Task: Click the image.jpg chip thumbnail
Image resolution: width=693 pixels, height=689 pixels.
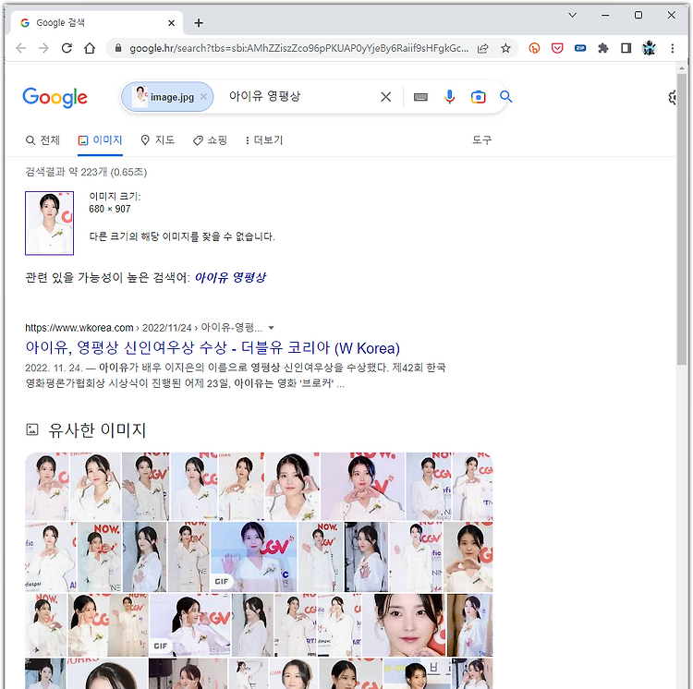Action: [x=140, y=96]
